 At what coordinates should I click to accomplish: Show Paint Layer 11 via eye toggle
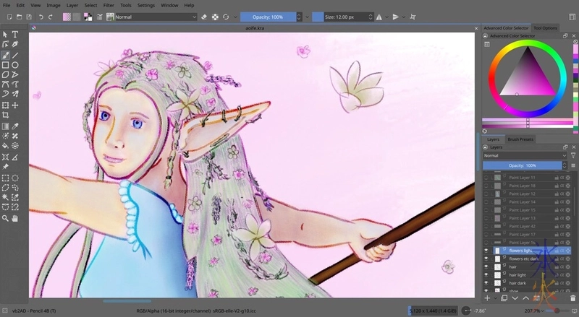pos(486,177)
